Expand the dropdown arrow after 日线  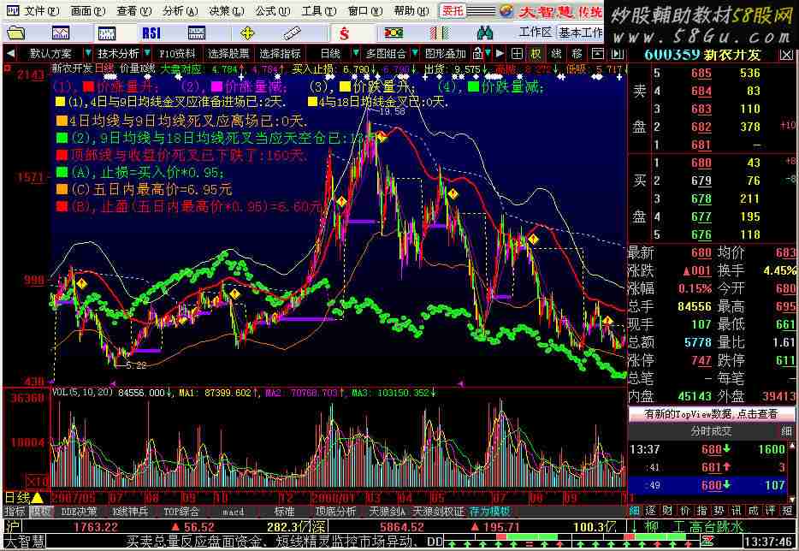(356, 54)
